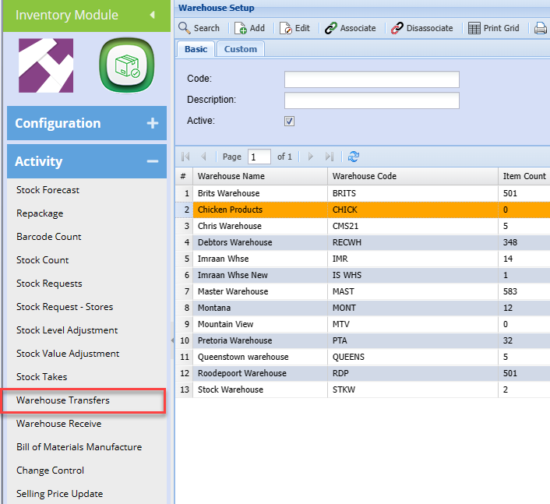The height and width of the screenshot is (504, 550).
Task: Click the Search toolbar button
Action: 199,28
